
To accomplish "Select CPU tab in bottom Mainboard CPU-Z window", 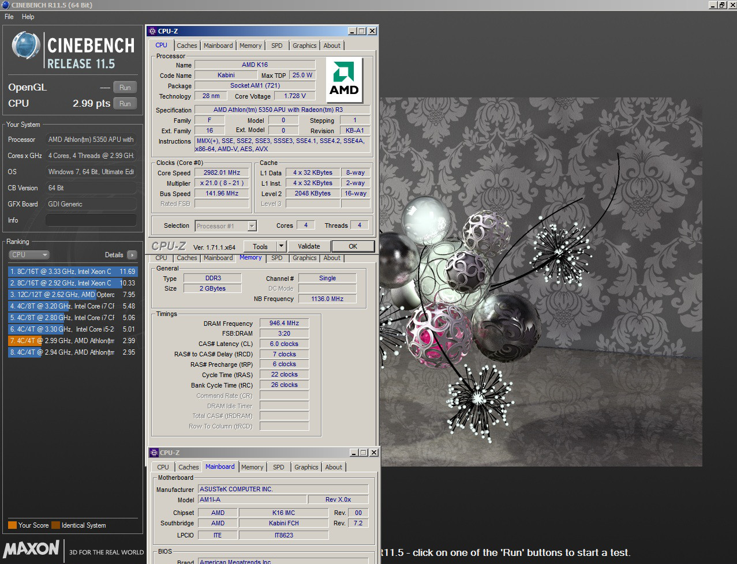I will (x=163, y=467).
